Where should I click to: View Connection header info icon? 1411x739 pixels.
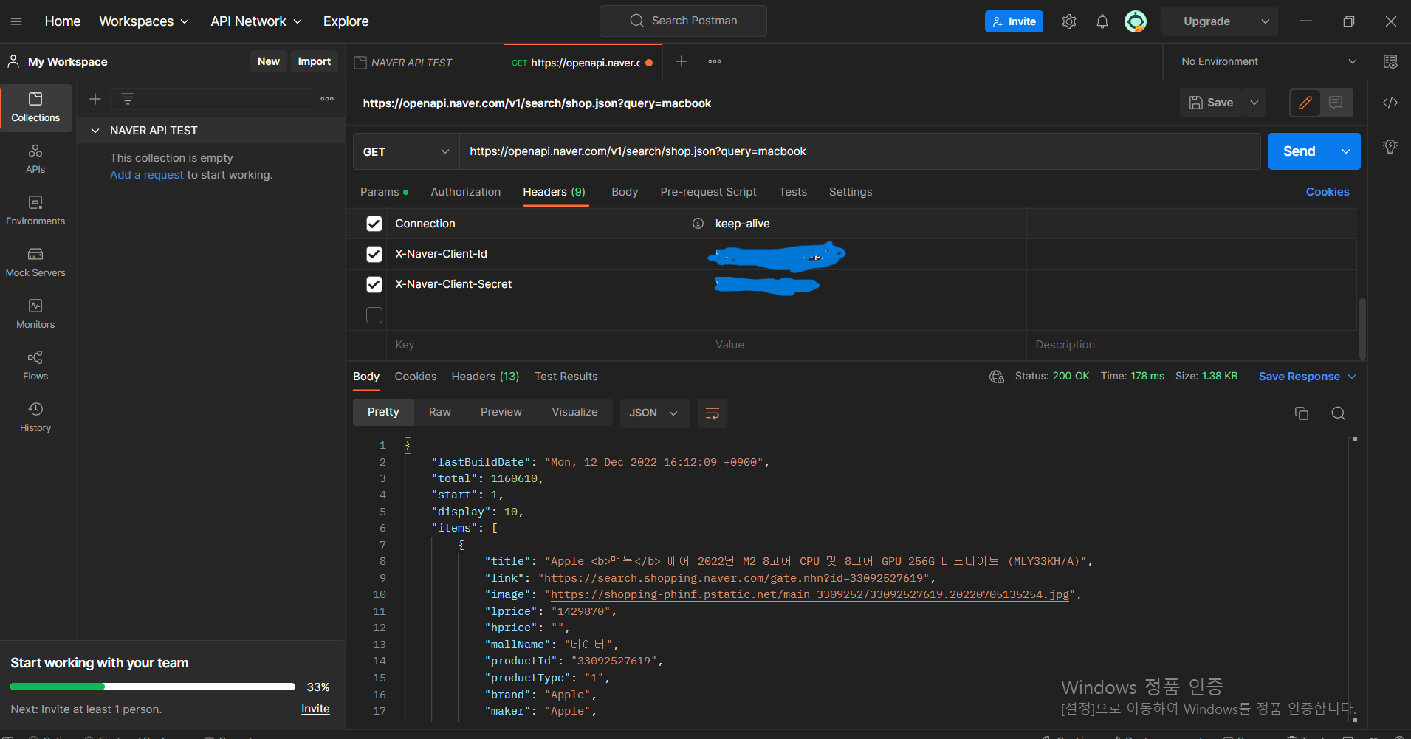pyautogui.click(x=698, y=224)
